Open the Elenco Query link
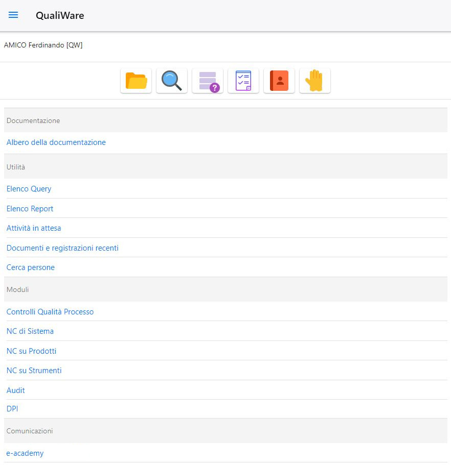The height and width of the screenshot is (465, 451). click(x=29, y=189)
